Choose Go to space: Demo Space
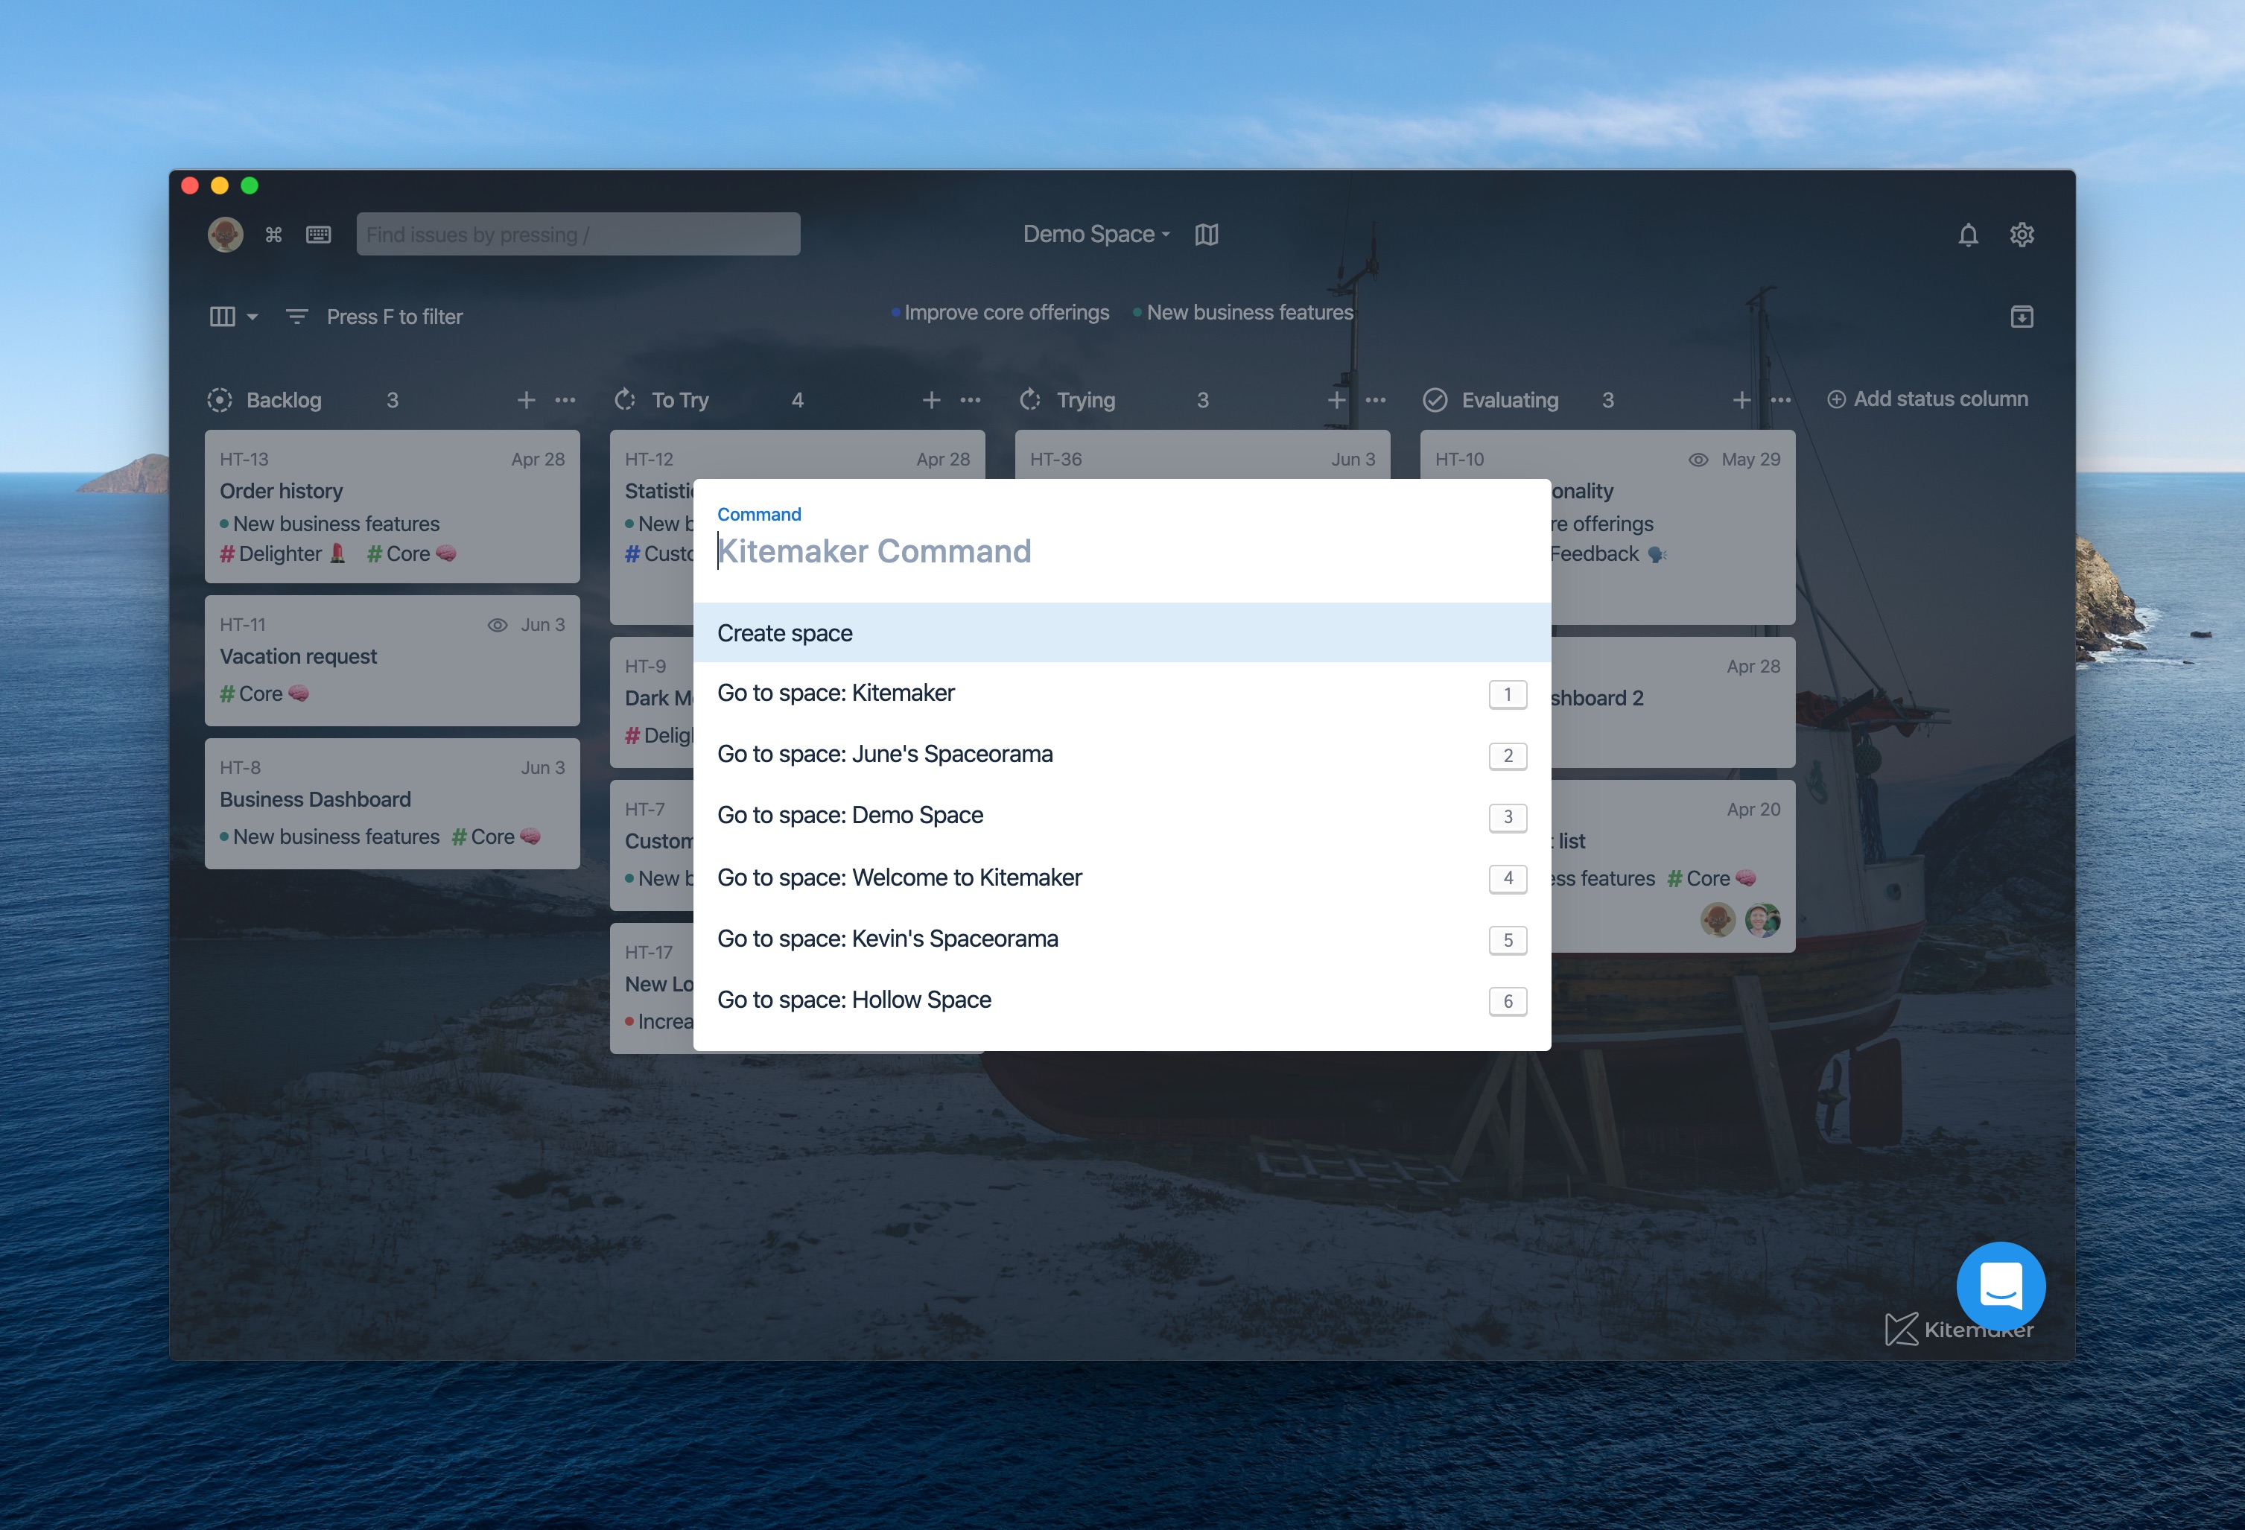 [x=1122, y=816]
